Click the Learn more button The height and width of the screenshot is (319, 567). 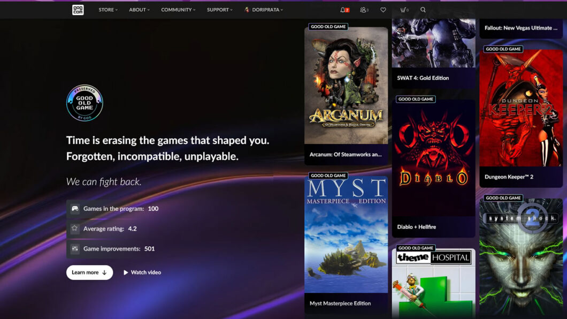pos(89,272)
